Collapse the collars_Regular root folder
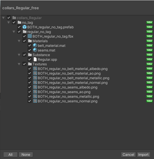The height and width of the screenshot is (159, 154). tap(3, 18)
